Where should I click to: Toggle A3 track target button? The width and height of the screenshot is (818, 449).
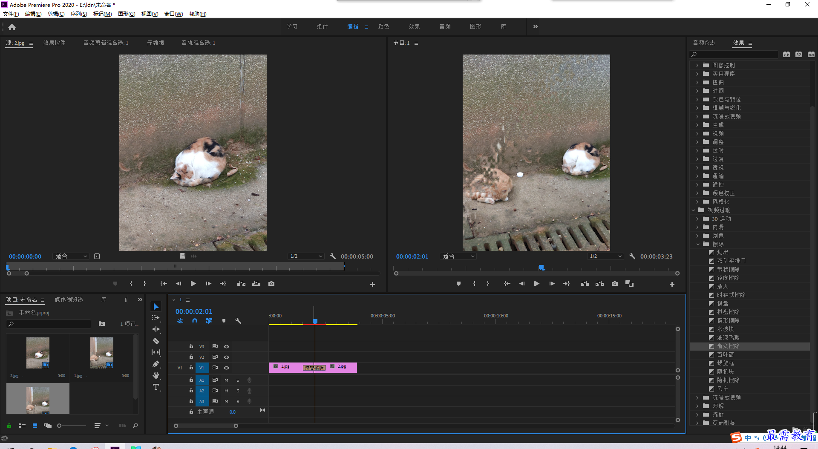click(202, 401)
